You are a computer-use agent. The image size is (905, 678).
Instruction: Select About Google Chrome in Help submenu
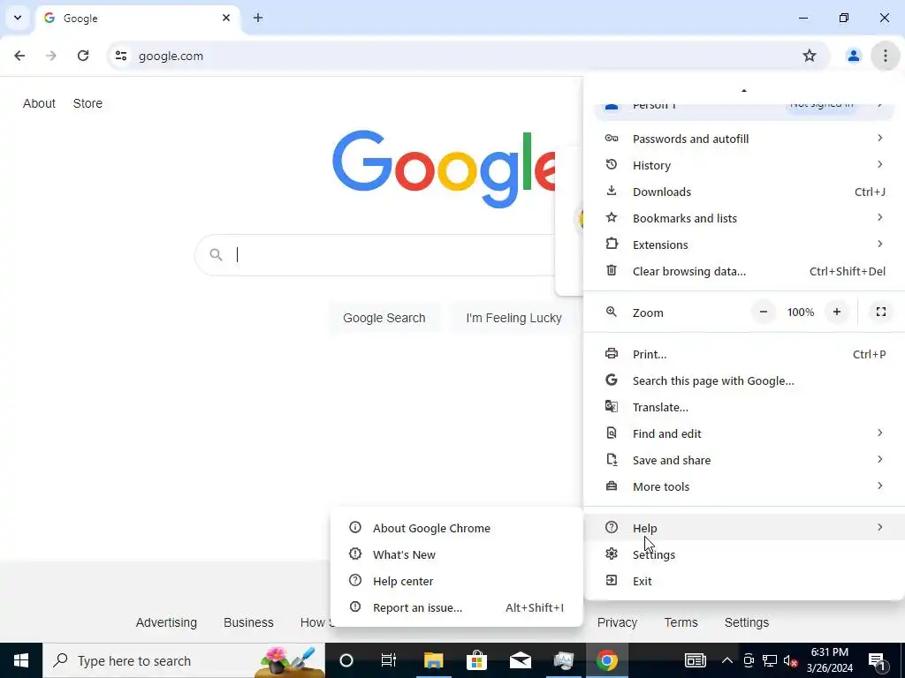click(x=457, y=528)
